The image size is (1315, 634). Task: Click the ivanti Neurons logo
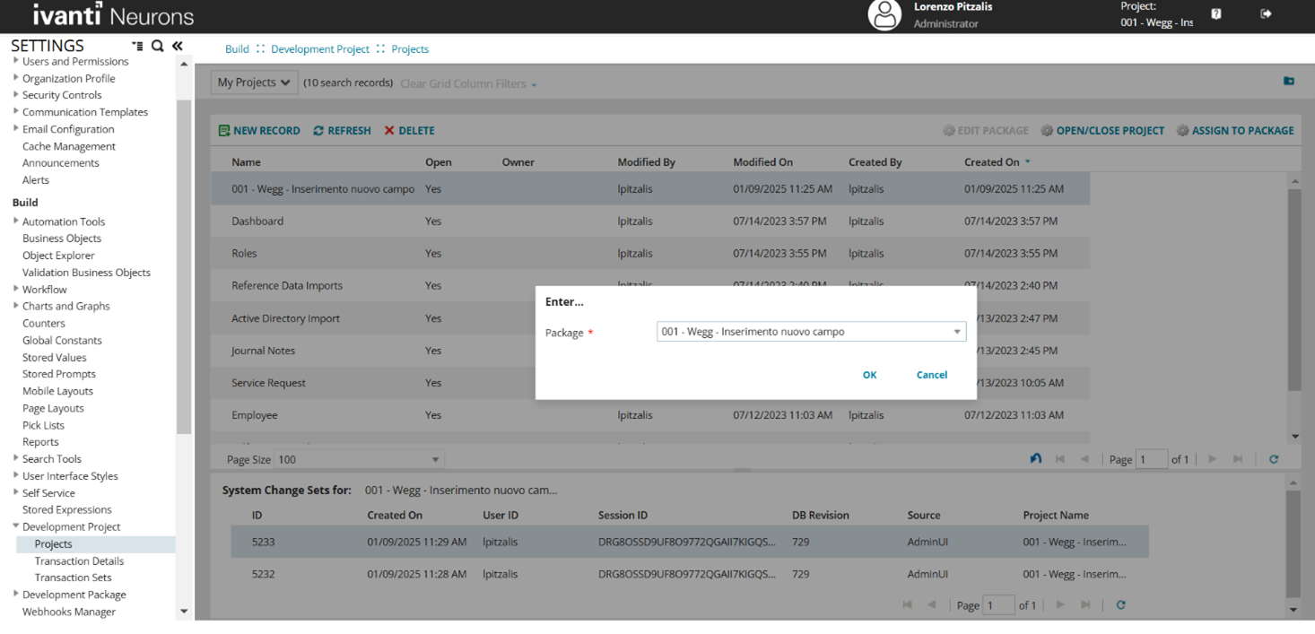pos(113,15)
